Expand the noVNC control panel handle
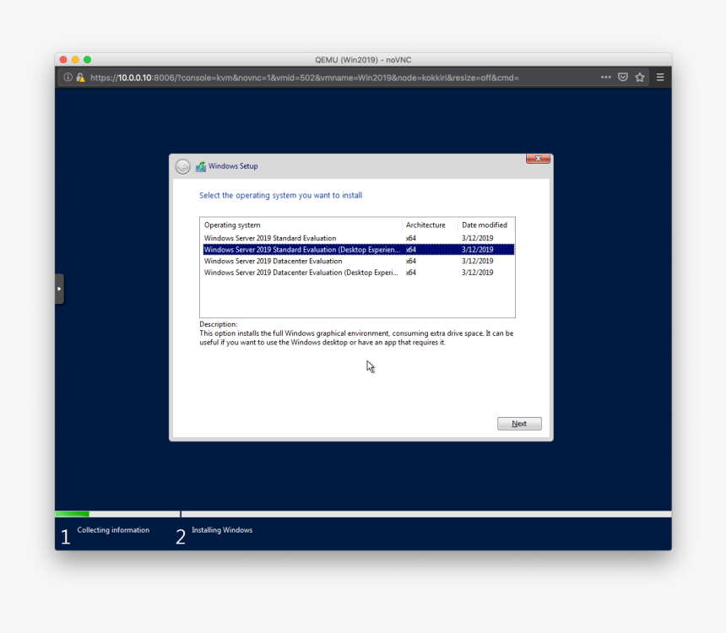The image size is (726, 633). point(59,289)
